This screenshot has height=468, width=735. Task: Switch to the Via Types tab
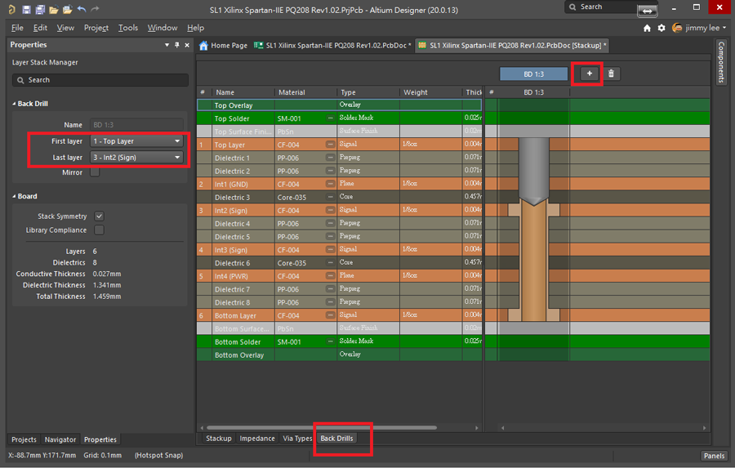coord(297,439)
